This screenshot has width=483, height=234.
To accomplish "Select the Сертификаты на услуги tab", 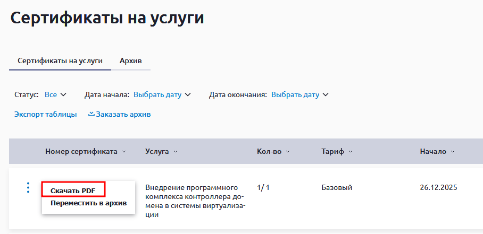I will click(60, 61).
